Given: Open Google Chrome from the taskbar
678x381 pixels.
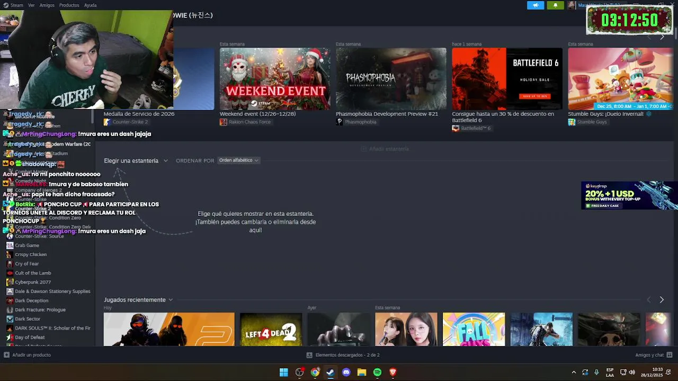Looking at the screenshot, I should [315, 373].
